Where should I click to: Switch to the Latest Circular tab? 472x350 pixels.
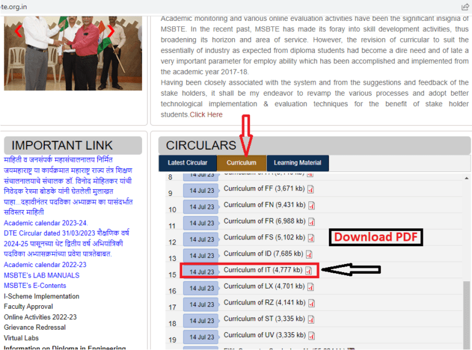pos(187,163)
